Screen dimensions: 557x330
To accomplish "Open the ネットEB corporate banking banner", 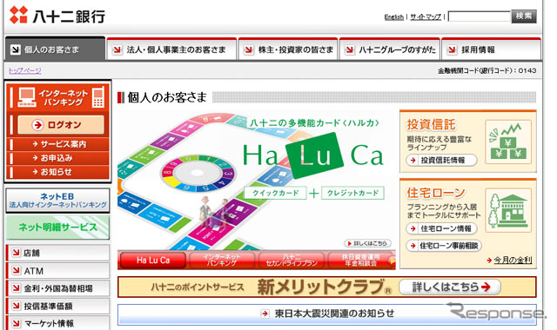I will coord(57,201).
